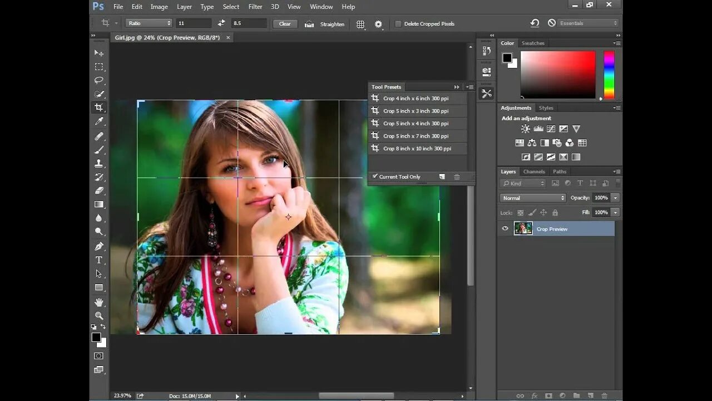This screenshot has height=401, width=712.
Task: Enable Delete Cropped Pixels checkbox
Action: tap(398, 24)
